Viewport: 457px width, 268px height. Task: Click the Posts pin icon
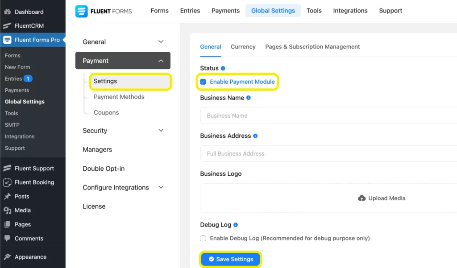click(7, 196)
